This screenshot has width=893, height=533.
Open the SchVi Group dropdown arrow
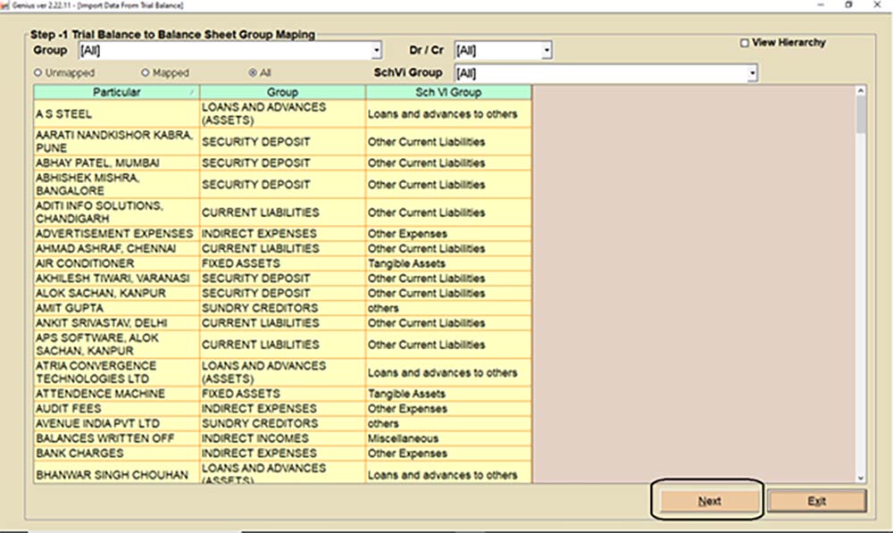[x=752, y=73]
